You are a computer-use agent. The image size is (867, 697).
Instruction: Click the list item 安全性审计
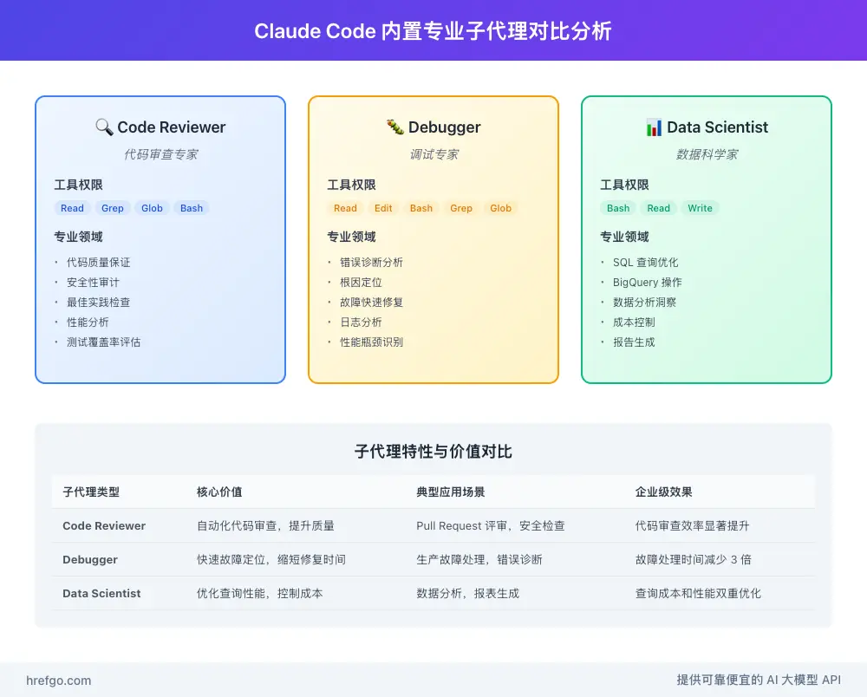coord(93,283)
